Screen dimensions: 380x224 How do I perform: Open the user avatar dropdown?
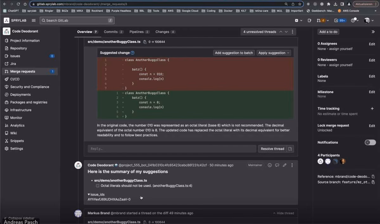point(369,20)
